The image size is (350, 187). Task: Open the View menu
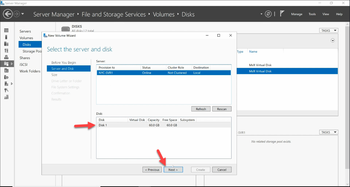click(x=326, y=14)
